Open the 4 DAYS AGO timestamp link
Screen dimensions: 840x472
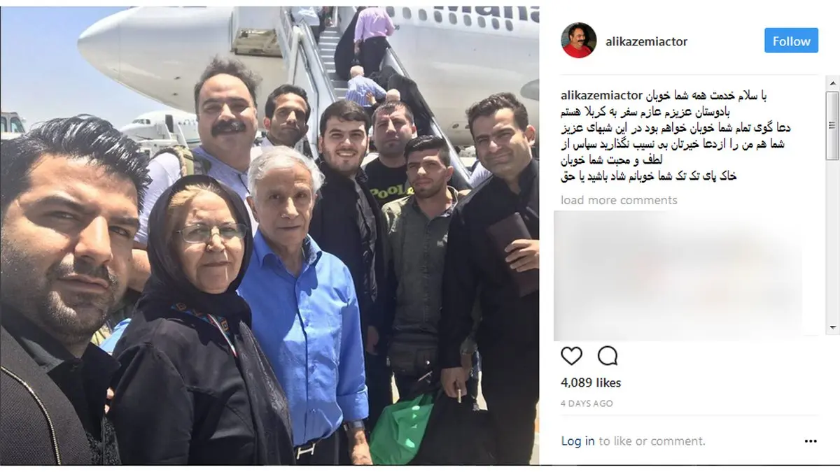pyautogui.click(x=587, y=403)
